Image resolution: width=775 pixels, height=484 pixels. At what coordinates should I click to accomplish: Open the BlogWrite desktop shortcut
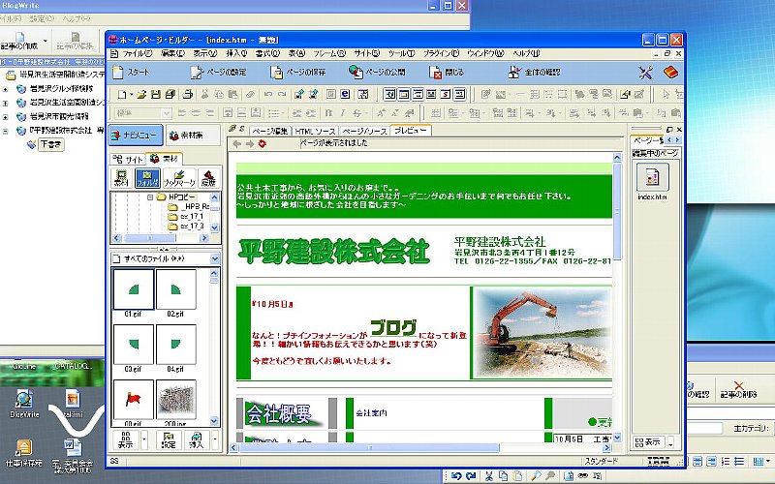coord(23,403)
